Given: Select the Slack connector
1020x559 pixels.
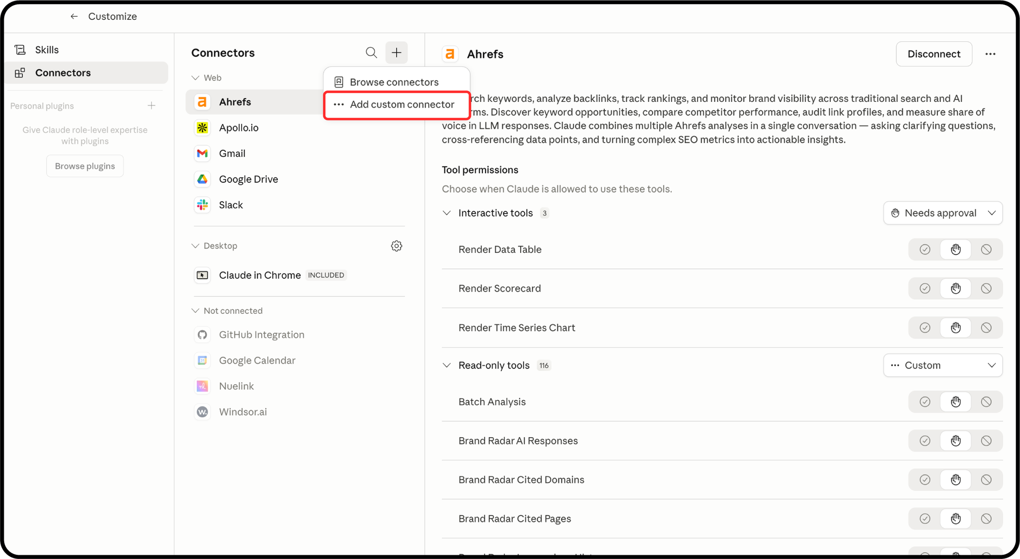Looking at the screenshot, I should point(231,205).
